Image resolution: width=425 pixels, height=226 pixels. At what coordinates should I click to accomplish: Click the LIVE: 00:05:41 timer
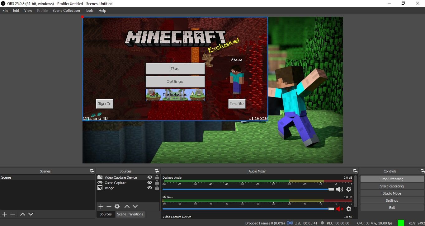(306, 223)
